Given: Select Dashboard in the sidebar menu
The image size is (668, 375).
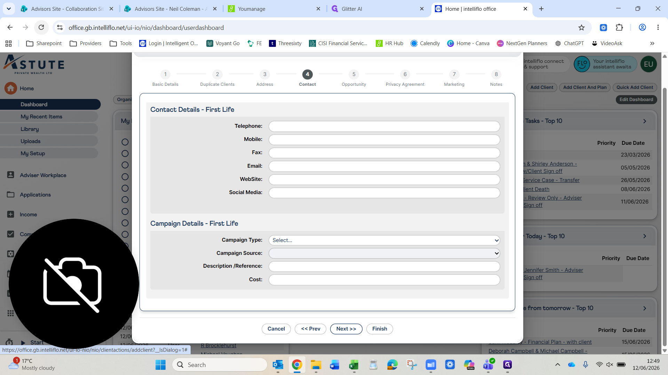Looking at the screenshot, I should (x=50, y=104).
